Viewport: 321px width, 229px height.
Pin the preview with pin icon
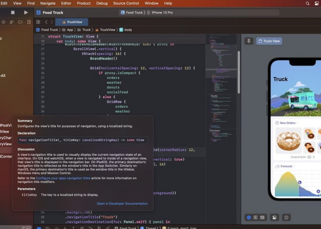(x=249, y=41)
